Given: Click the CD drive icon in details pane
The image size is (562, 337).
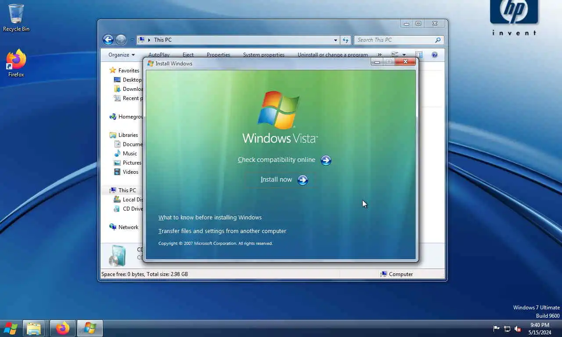Looking at the screenshot, I should (117, 255).
